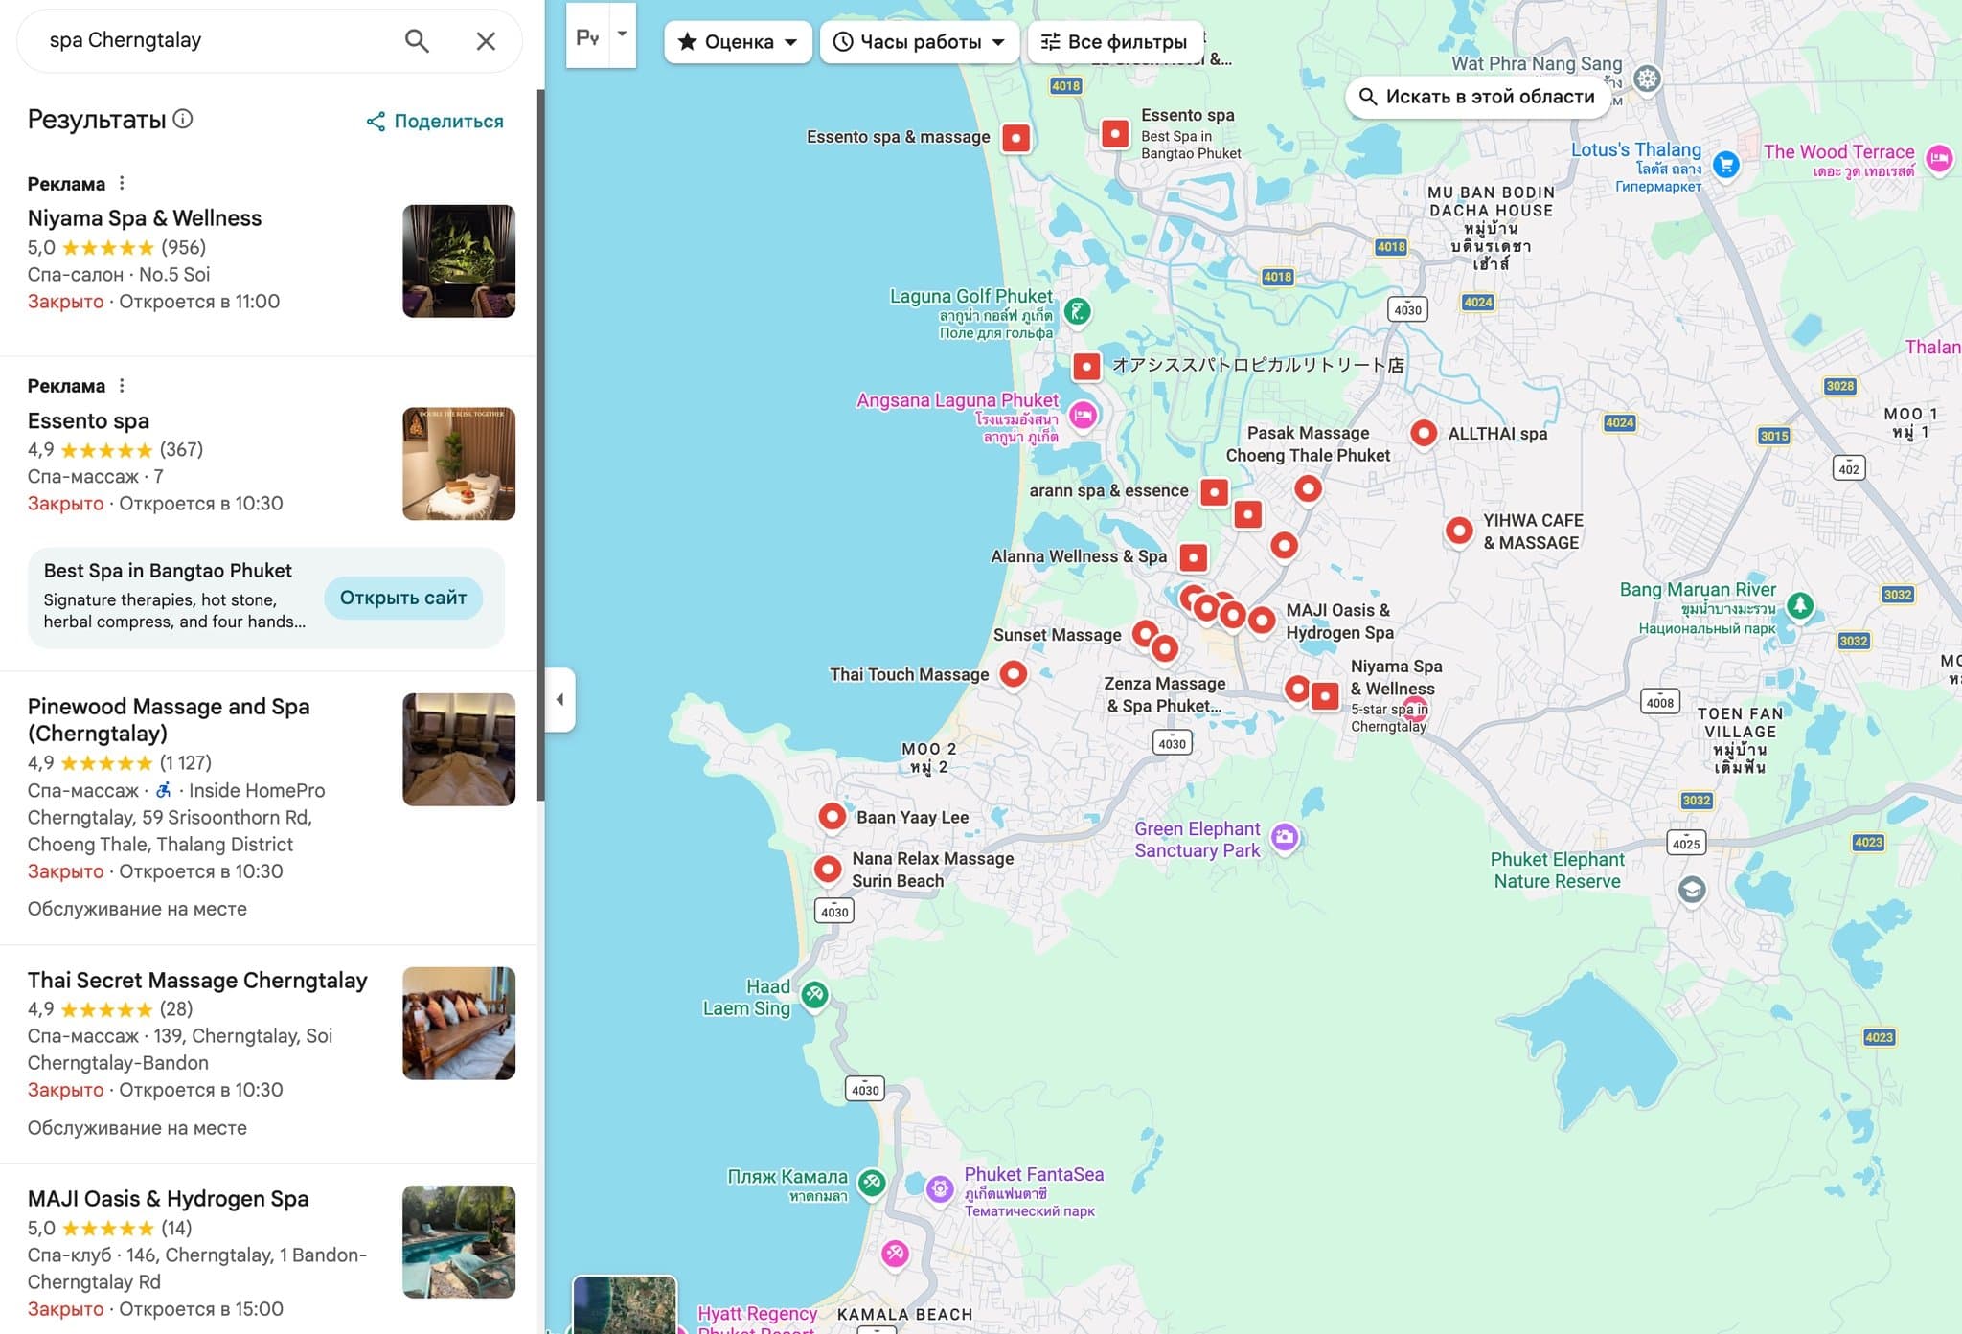This screenshot has width=1962, height=1334.
Task: Open Niyama Spa & Wellness listing
Action: coord(145,218)
